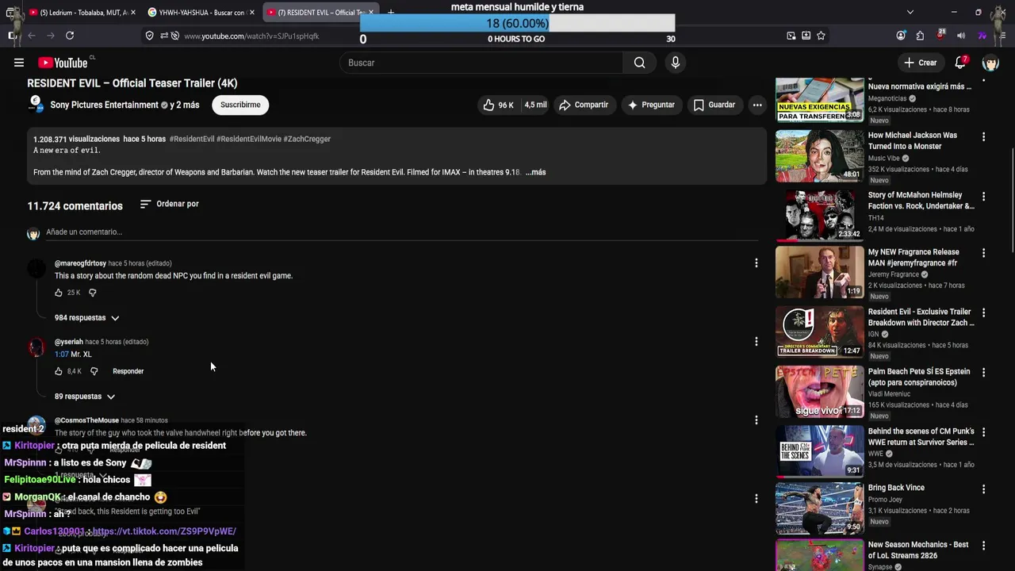Expand description with ...más

[536, 172]
